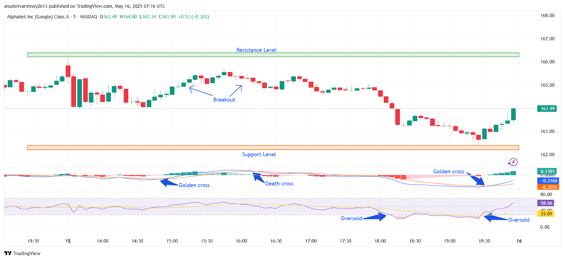Click the 14:30 time axis label
Image resolution: width=565 pixels, height=260 pixels.
pos(137,241)
